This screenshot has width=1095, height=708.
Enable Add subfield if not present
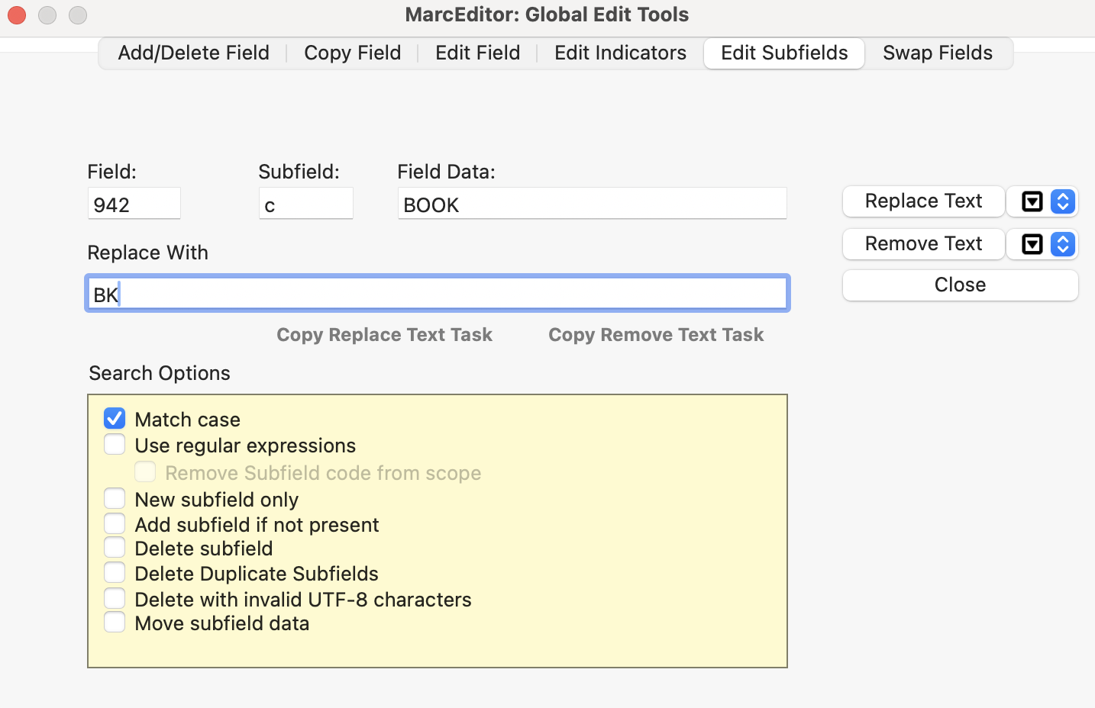[x=115, y=523]
